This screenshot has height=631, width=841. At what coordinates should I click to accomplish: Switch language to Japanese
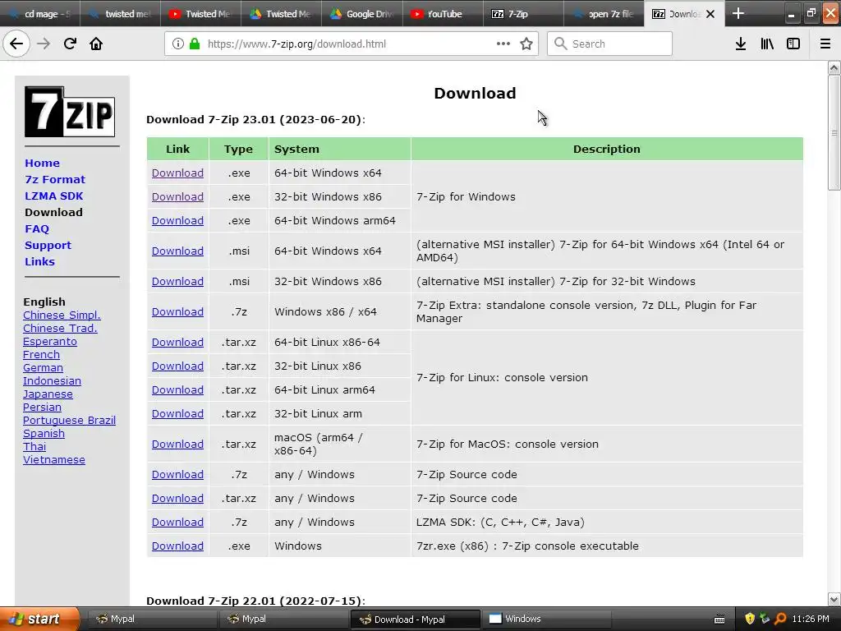48,394
